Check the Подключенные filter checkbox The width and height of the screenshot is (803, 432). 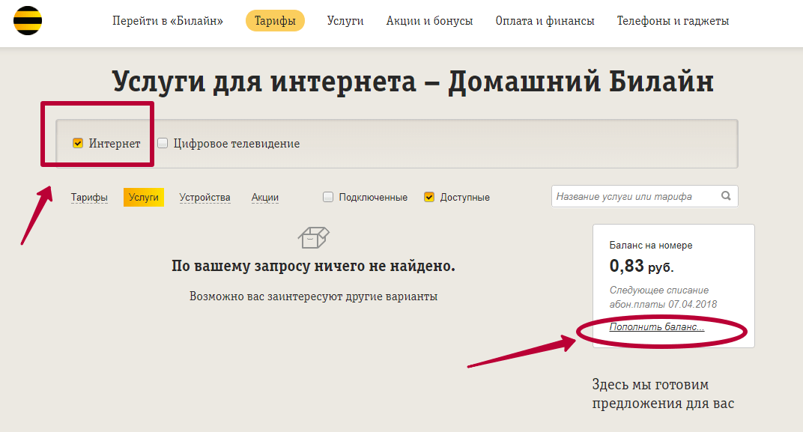tap(327, 196)
